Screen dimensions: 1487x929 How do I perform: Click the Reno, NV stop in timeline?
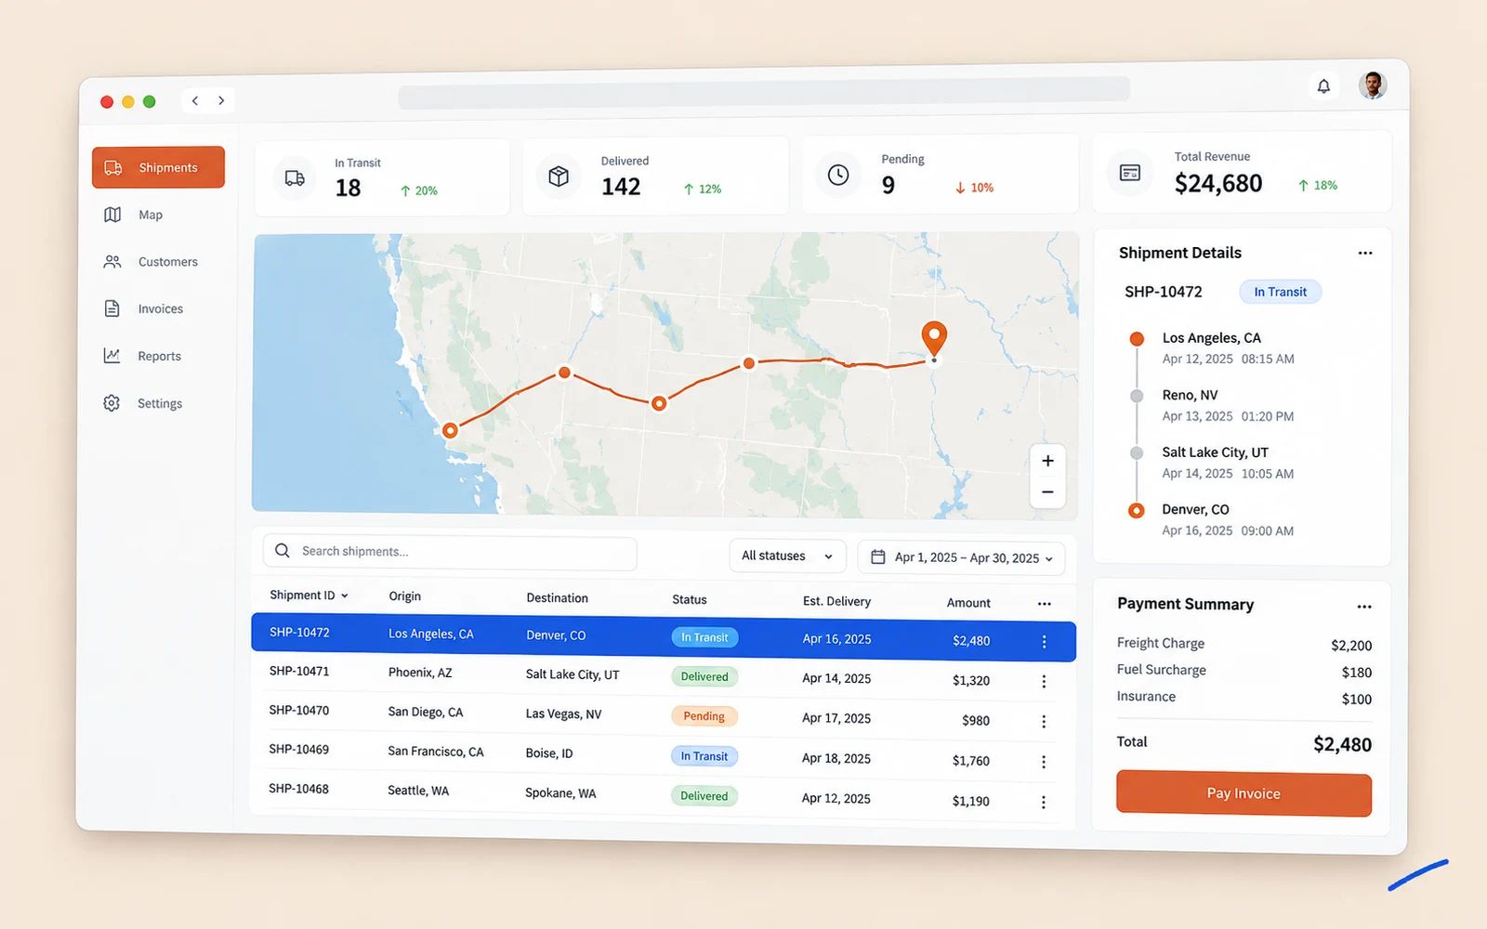click(x=1190, y=395)
